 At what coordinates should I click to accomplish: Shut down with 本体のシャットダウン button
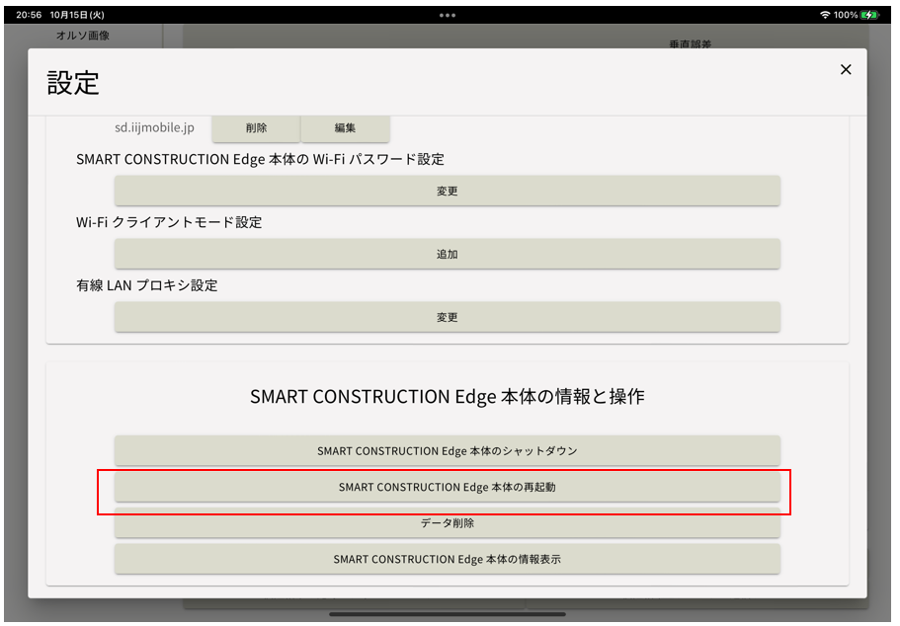(448, 451)
